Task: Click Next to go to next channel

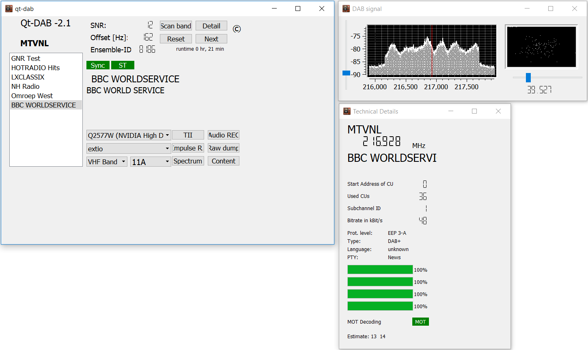Action: pos(211,39)
